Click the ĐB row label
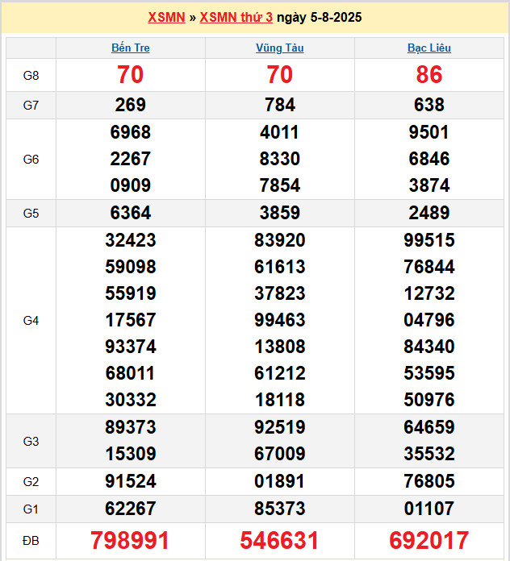Screen dimensions: 510x561 (31, 540)
